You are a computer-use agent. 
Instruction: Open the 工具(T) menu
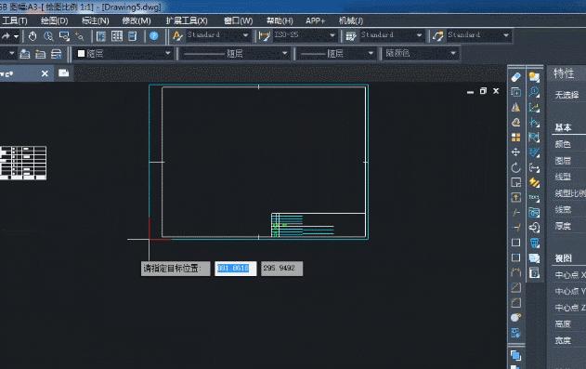pos(15,20)
